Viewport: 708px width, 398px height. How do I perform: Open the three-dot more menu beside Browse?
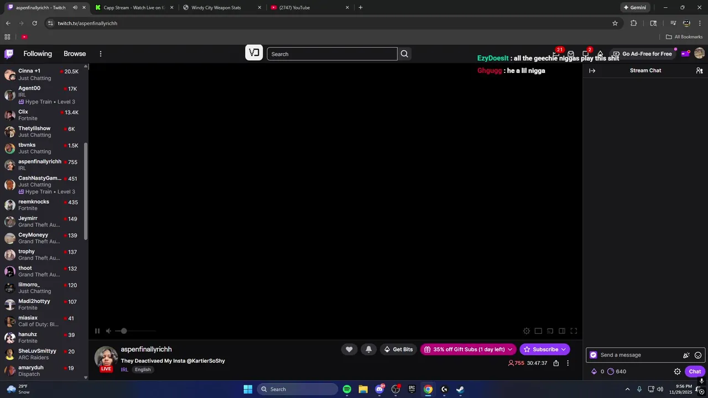101,54
